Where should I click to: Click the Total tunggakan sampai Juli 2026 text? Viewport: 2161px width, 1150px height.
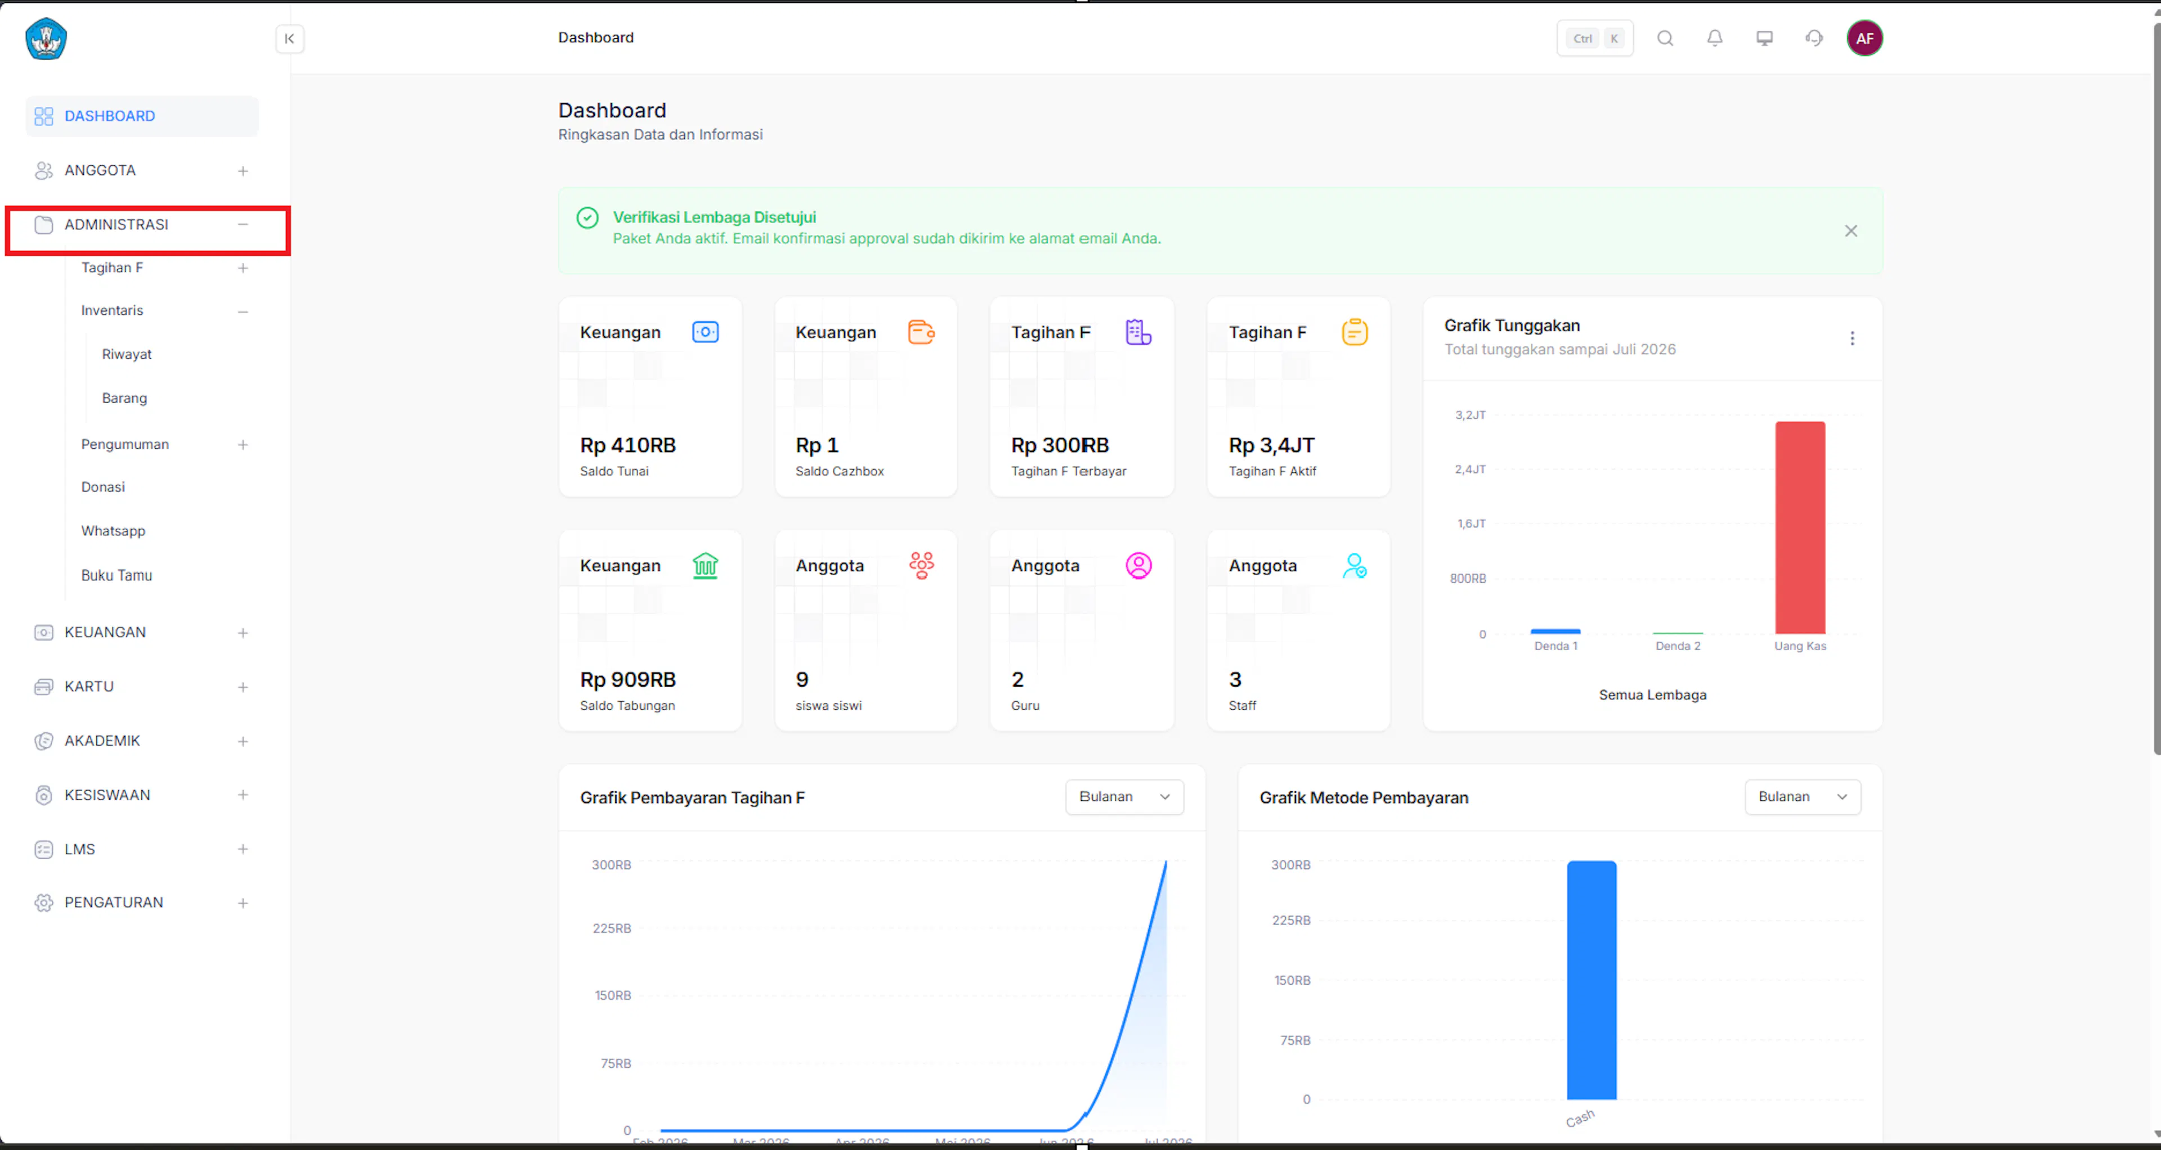[1559, 350]
